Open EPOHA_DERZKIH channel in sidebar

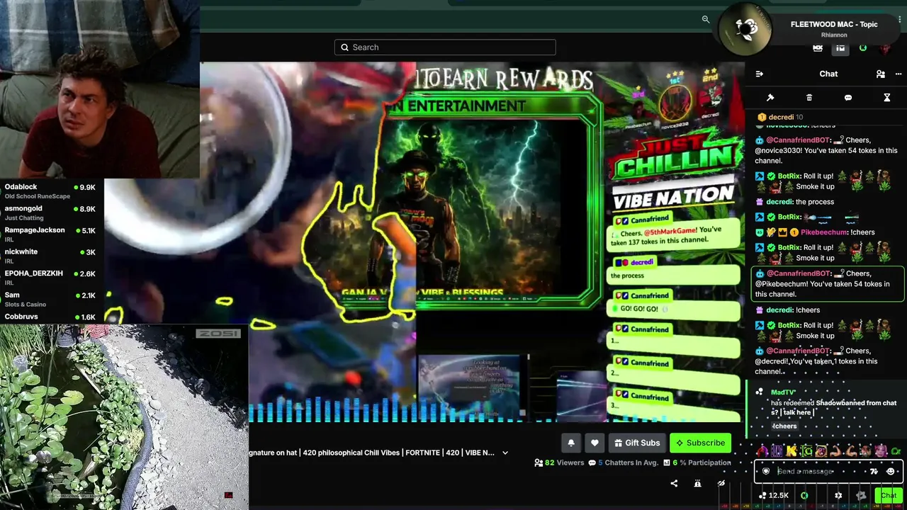[50, 278]
